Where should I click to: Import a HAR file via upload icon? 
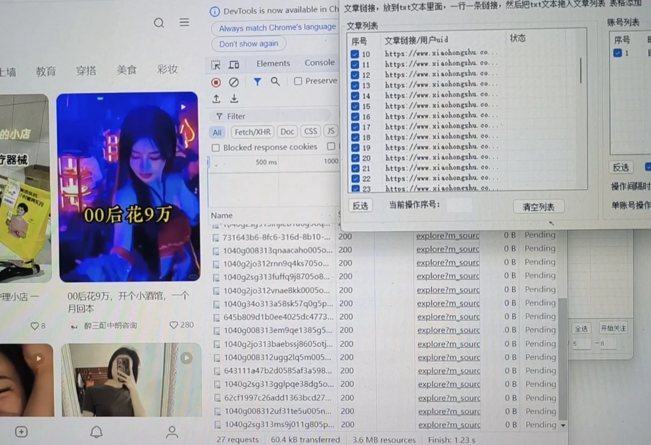217,99
